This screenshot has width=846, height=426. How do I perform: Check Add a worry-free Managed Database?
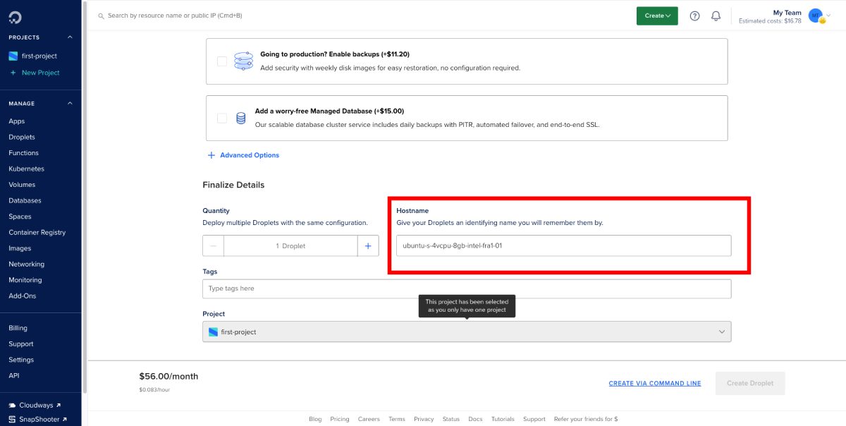pyautogui.click(x=221, y=116)
